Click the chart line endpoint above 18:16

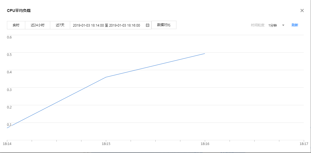pyautogui.click(x=205, y=54)
